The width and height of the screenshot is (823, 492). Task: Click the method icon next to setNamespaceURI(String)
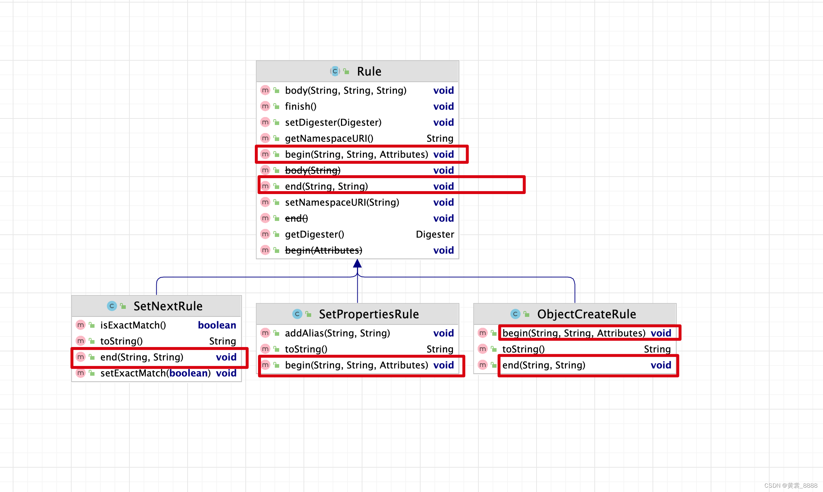265,202
